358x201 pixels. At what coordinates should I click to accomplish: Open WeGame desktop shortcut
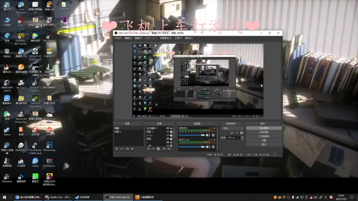[7, 178]
